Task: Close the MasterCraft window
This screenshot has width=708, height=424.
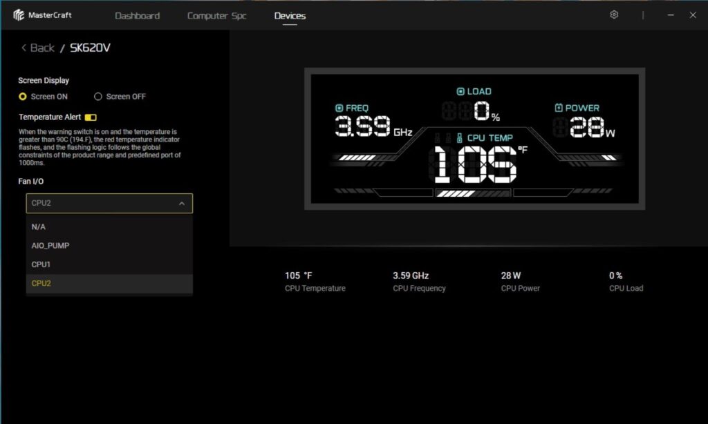Action: pos(693,15)
